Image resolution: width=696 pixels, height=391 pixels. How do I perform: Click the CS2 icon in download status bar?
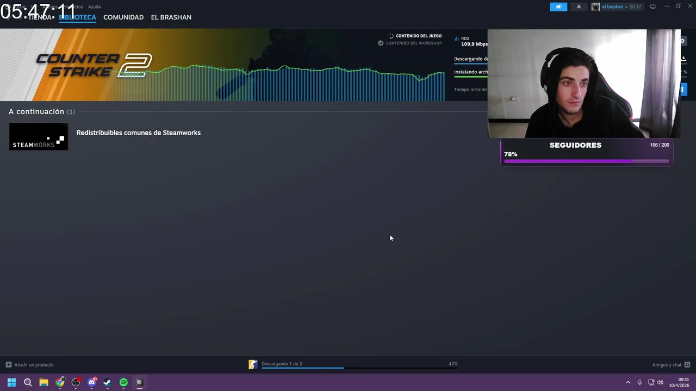[253, 364]
